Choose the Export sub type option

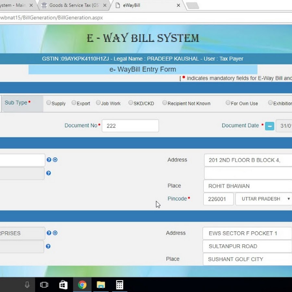pos(74,103)
